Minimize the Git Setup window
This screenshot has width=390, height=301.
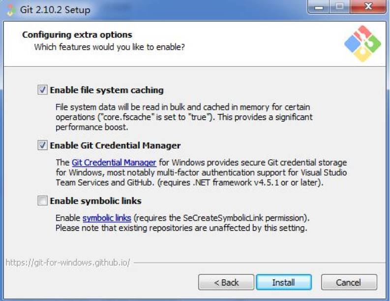(318, 7)
